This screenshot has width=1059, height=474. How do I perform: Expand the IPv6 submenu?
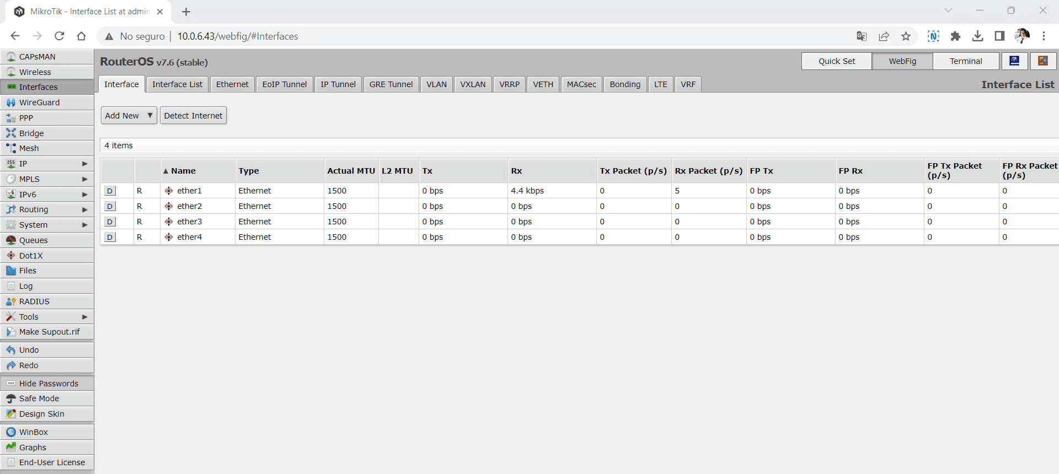pos(47,195)
